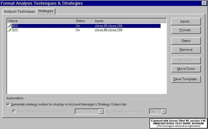Click inputs close,80,close,200 of S2C row

point(109,30)
